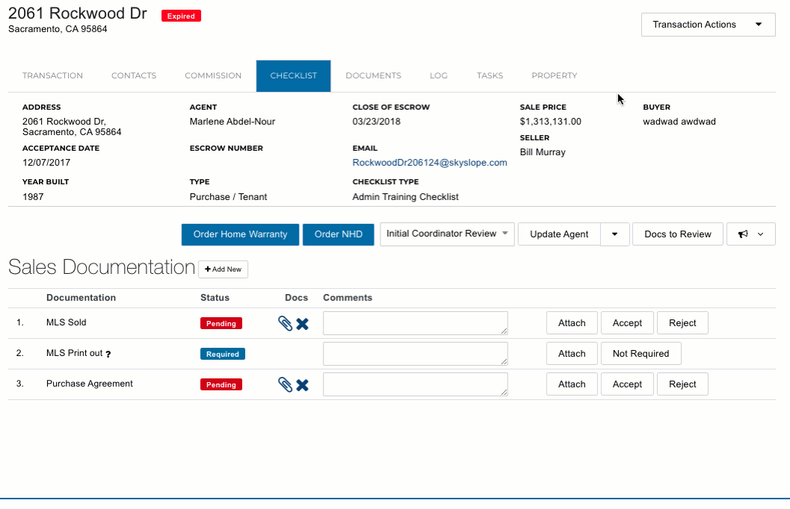Click agent name Marlene Abdel-Nour
Viewport: 790px width, 509px height.
[x=232, y=121]
